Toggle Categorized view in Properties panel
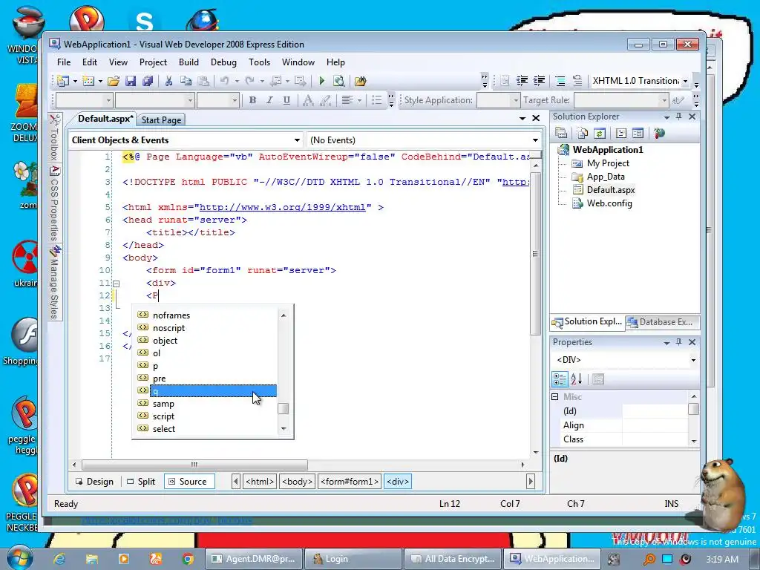Viewport: 760px width, 570px height. pos(560,379)
